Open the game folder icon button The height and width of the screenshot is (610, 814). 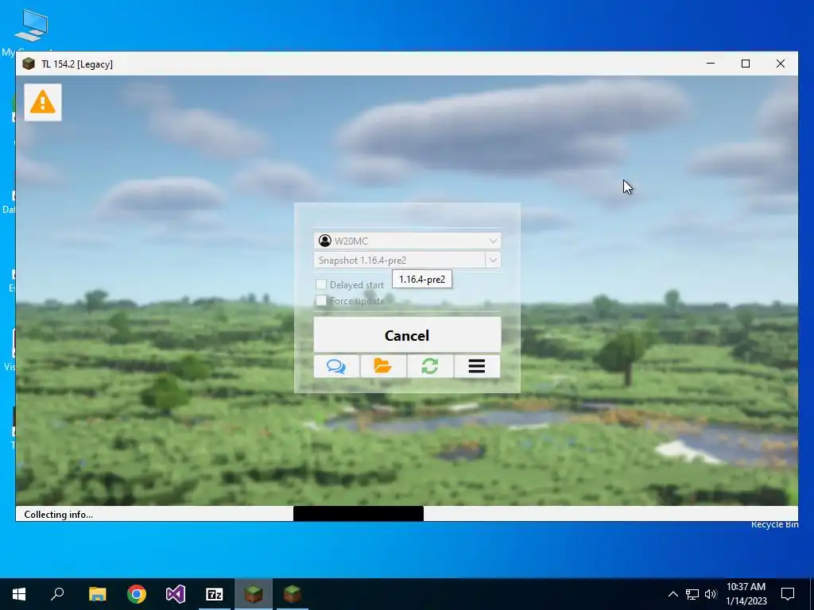coord(383,366)
